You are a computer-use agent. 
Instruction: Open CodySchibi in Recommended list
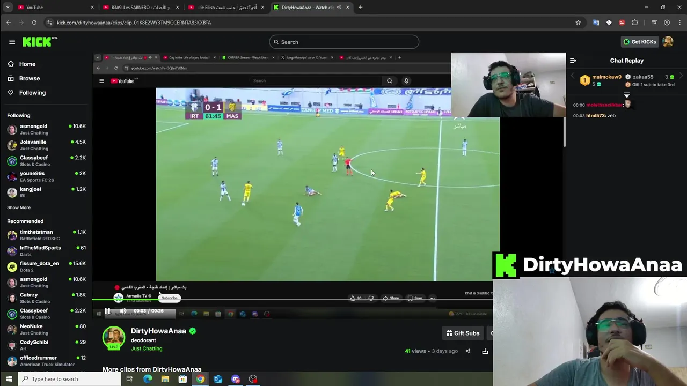coord(34,342)
